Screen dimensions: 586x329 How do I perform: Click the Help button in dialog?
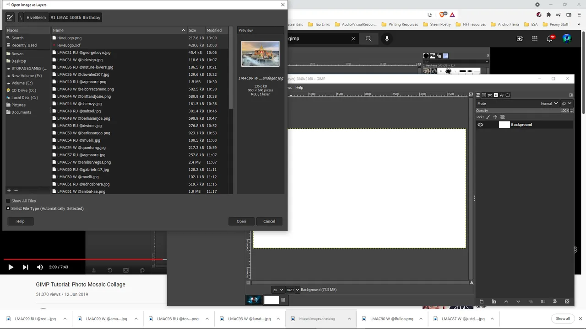pos(20,221)
